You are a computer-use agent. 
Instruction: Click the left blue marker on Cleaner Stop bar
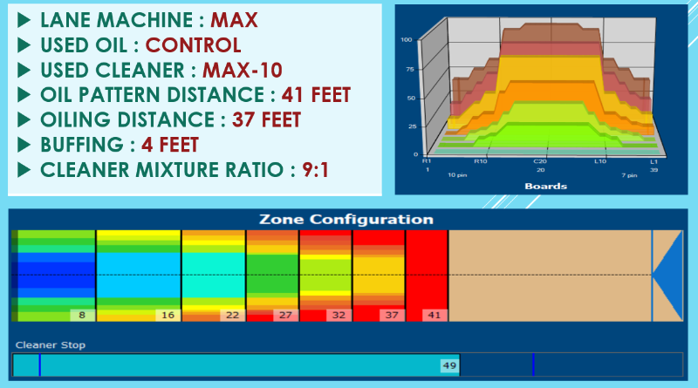[x=39, y=364]
